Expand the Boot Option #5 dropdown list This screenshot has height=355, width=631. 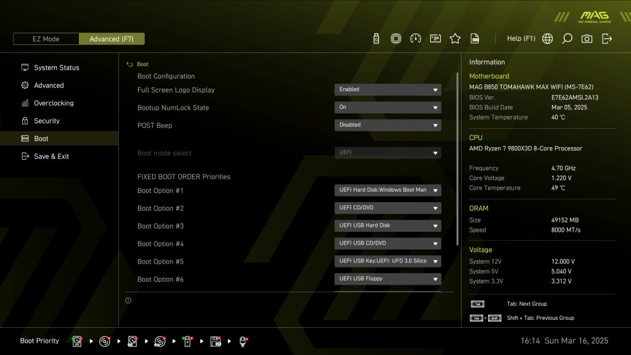coord(388,261)
